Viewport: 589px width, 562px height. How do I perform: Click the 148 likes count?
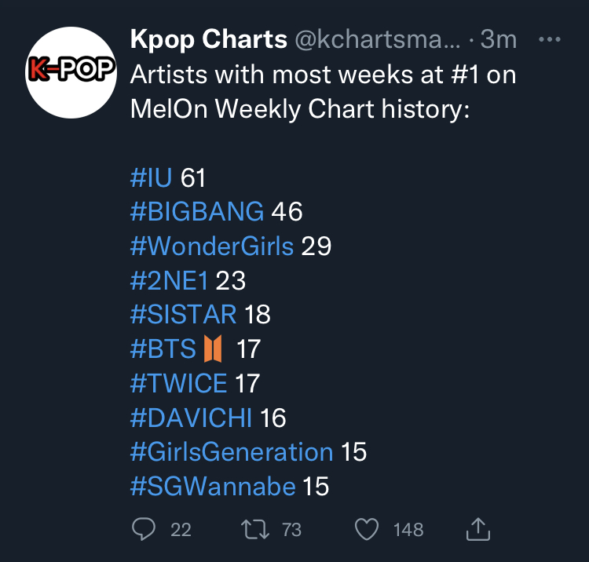(x=408, y=530)
